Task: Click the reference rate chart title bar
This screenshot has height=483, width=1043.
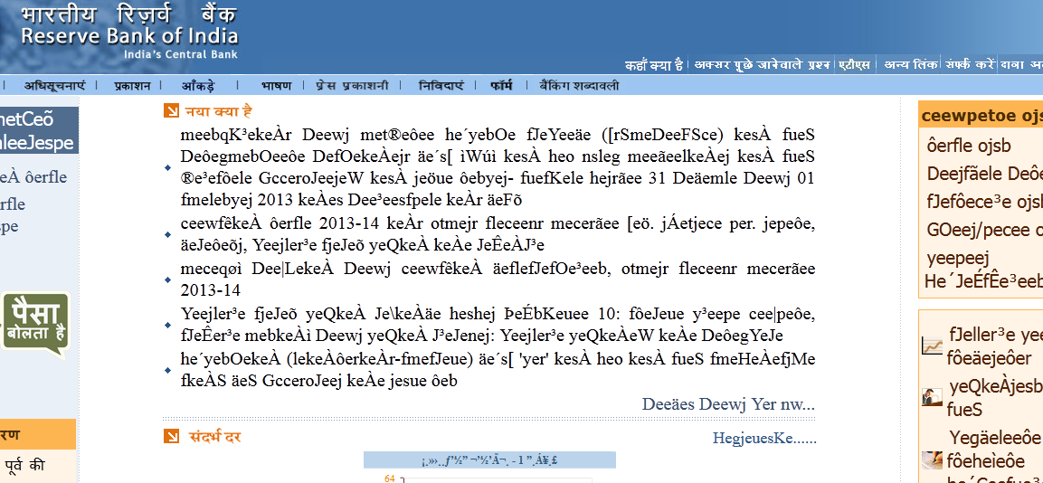Action: click(489, 459)
